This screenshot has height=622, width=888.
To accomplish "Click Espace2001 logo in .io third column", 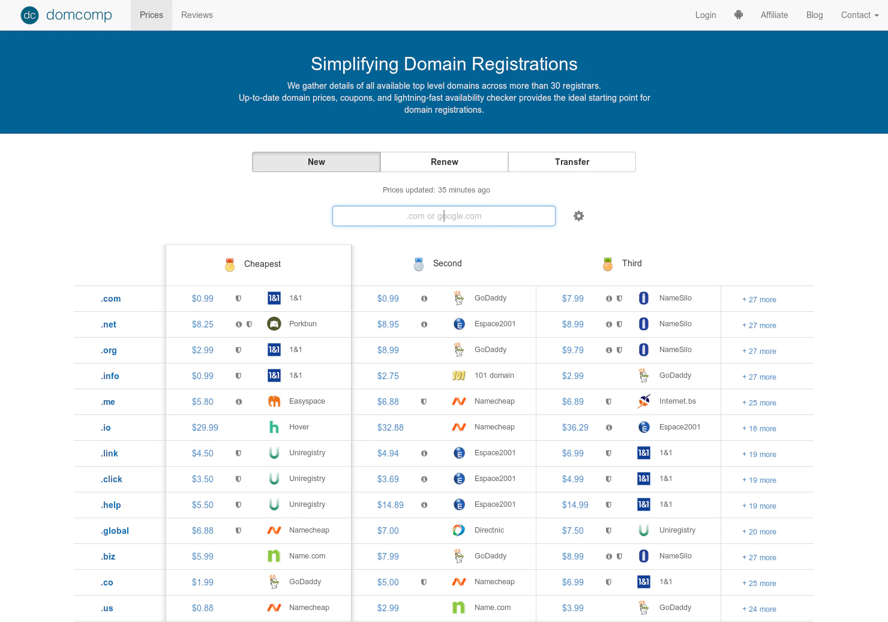I will (644, 427).
